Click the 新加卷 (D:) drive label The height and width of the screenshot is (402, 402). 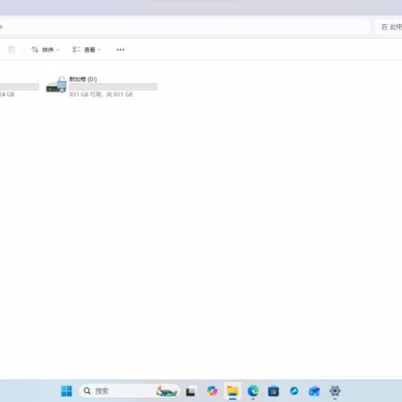[x=83, y=79]
